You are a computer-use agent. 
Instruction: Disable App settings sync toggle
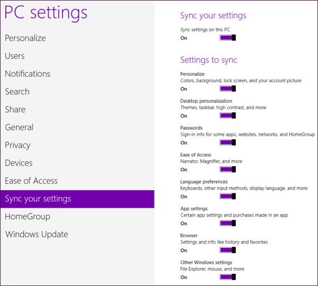point(227,223)
